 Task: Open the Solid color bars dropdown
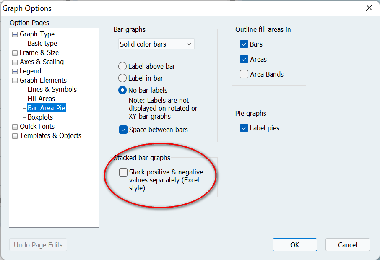156,44
